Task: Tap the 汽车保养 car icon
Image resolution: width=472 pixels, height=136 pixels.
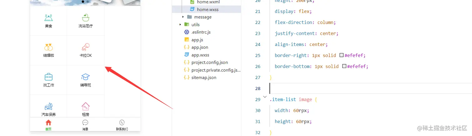Action: point(48,107)
